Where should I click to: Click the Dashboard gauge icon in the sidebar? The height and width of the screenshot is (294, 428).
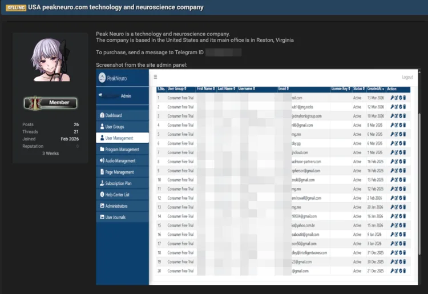point(102,115)
